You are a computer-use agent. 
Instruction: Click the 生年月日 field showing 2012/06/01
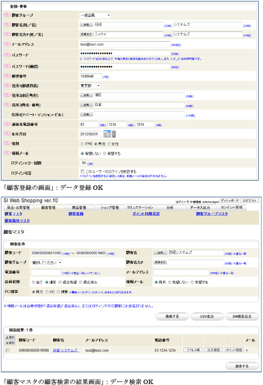[x=91, y=134]
